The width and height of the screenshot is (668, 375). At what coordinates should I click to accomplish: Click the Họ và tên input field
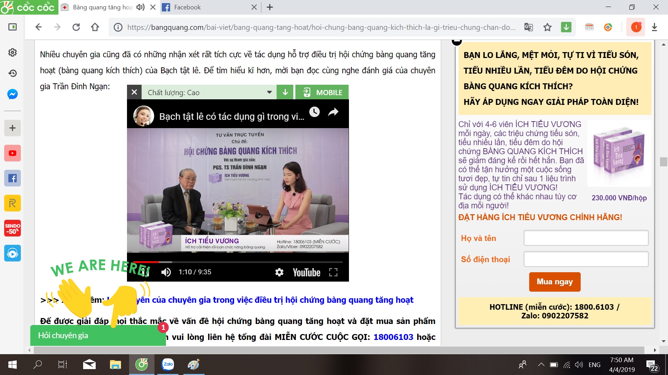(586, 238)
